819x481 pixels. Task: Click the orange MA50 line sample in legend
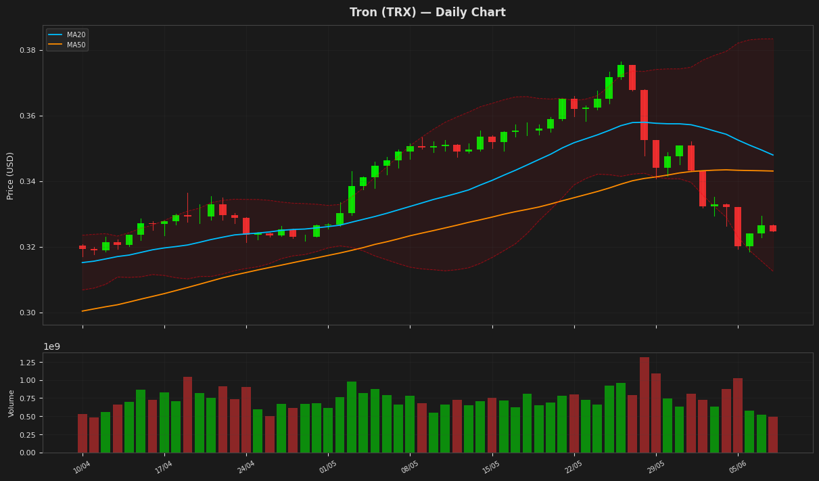coord(55,45)
